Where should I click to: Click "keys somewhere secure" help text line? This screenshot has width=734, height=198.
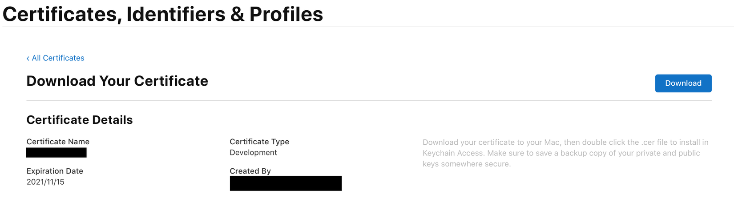(x=467, y=164)
